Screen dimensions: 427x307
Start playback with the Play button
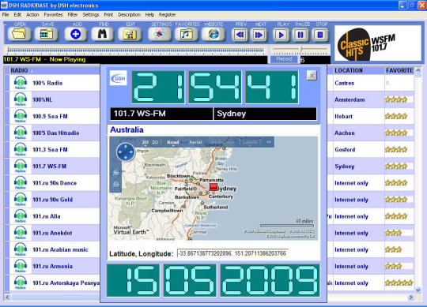[x=282, y=35]
